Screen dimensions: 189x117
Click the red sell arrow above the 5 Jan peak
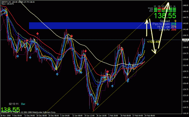coord(72,36)
